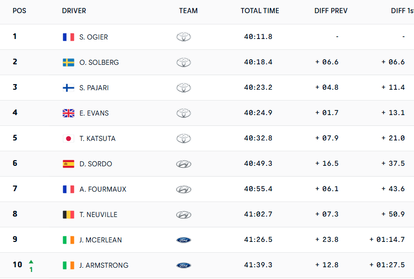Click the Belgian flag beside T. Neuville

click(x=68, y=215)
